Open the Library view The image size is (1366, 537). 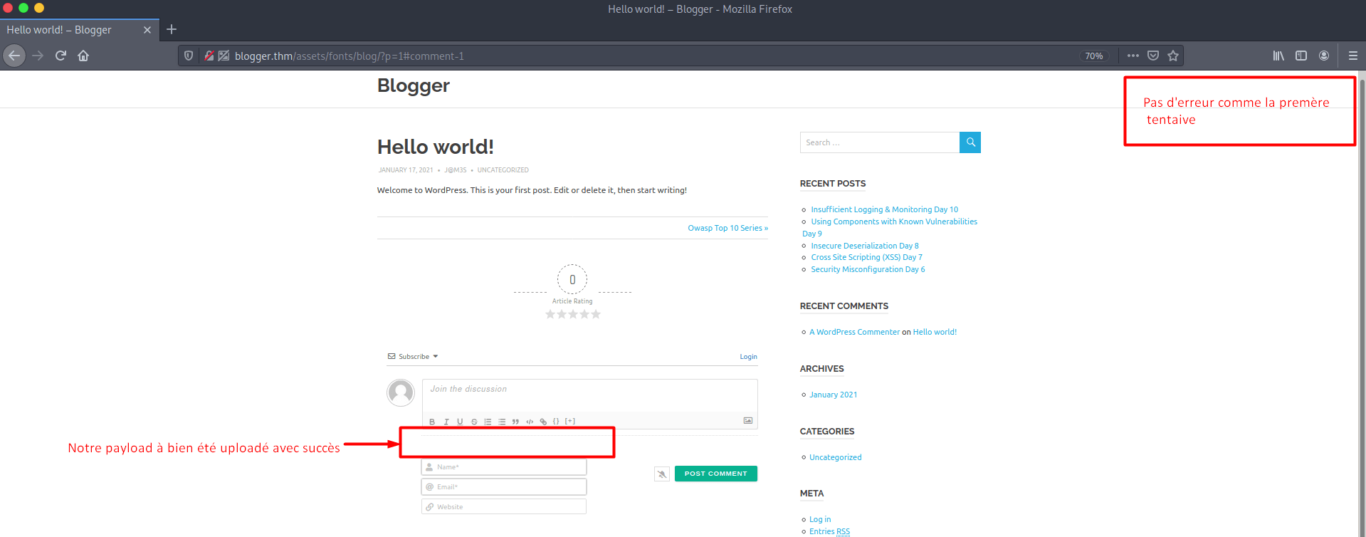pyautogui.click(x=1278, y=56)
